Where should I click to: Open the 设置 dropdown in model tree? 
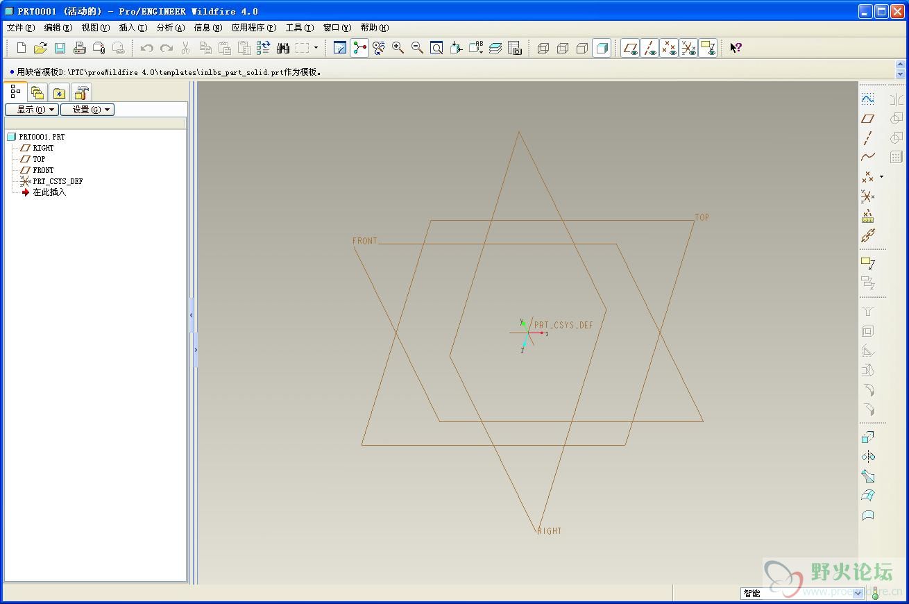coord(87,110)
